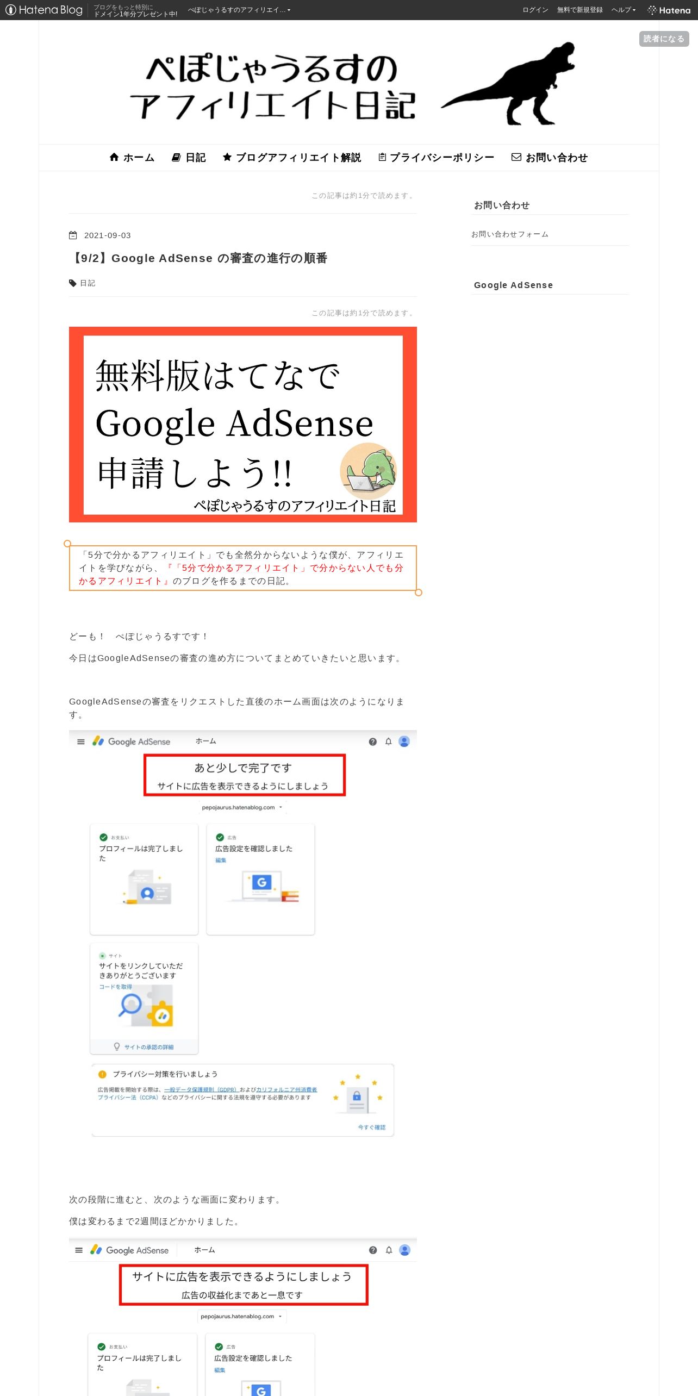698x1396 pixels.
Task: Click the Google AdSense sidebar heading
Action: pyautogui.click(x=513, y=285)
